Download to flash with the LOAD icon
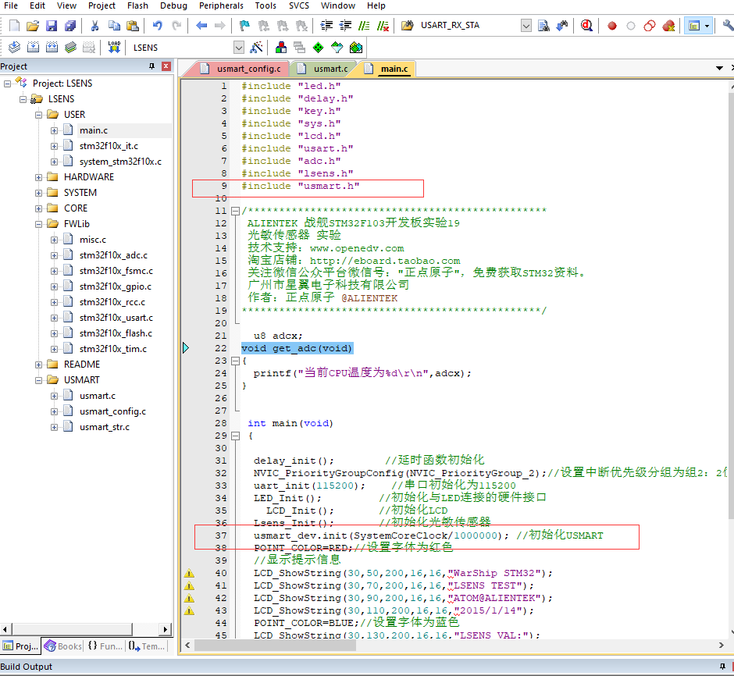Image resolution: width=734 pixels, height=676 pixels. point(114,48)
